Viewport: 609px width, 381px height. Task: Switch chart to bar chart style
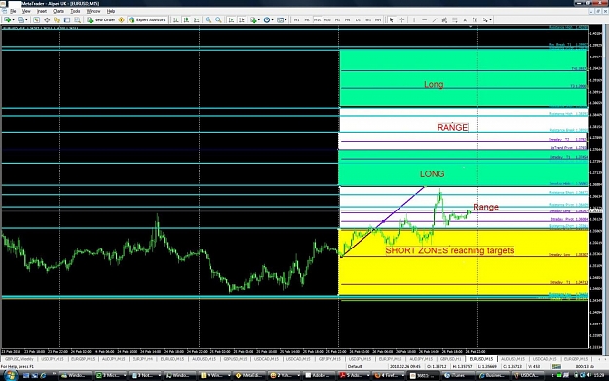[x=176, y=19]
